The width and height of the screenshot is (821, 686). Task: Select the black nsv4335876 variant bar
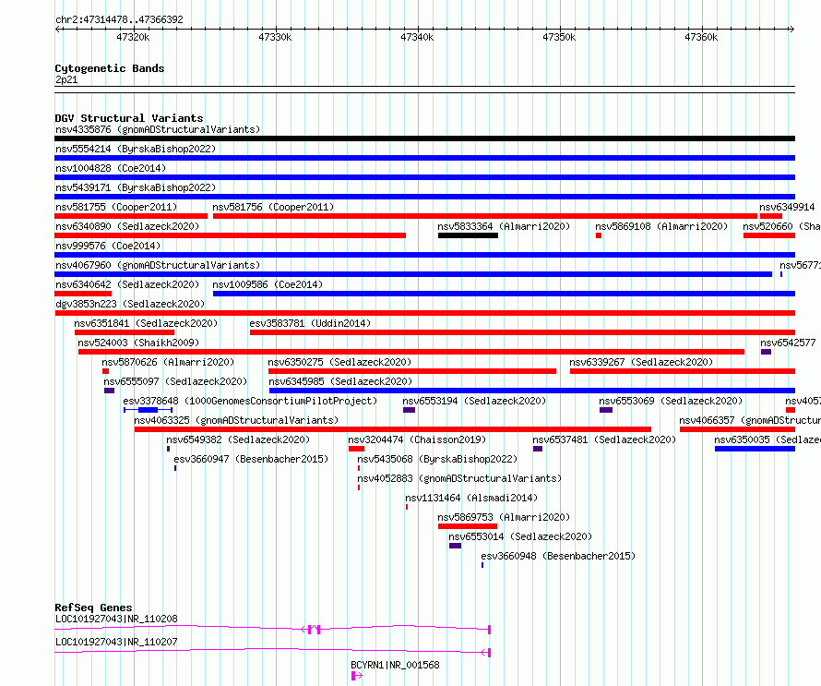[424, 138]
